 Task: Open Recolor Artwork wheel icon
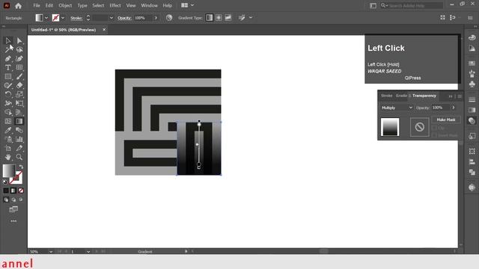pyautogui.click(x=169, y=18)
